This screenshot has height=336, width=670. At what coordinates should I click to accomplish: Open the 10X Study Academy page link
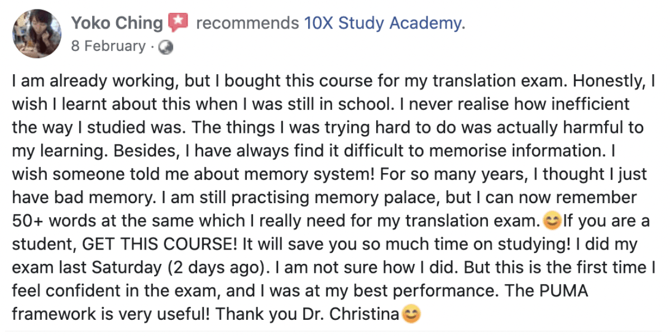pos(384,23)
